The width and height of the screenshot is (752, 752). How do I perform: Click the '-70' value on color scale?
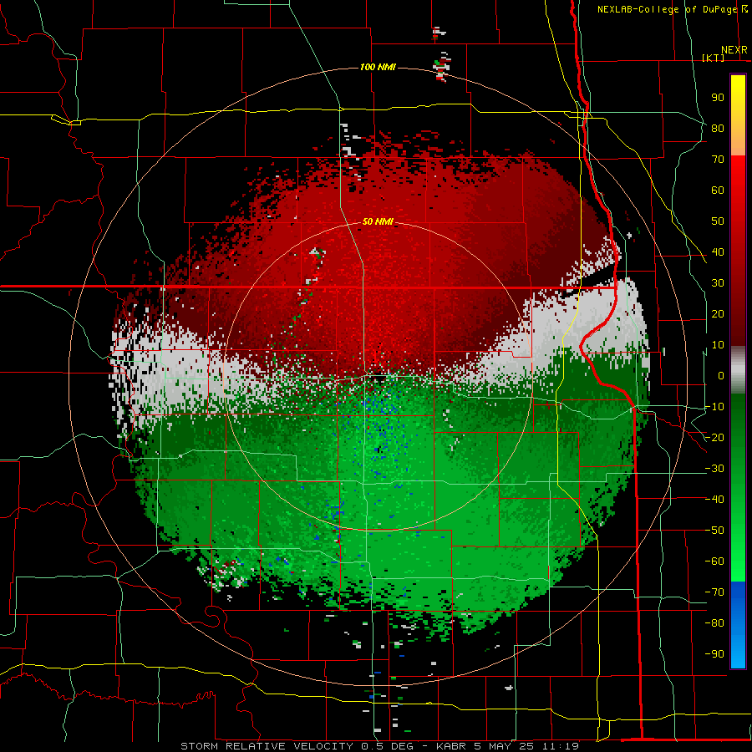(714, 592)
